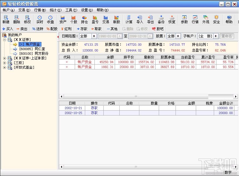Sort by 盈亏率 column header

(226, 57)
